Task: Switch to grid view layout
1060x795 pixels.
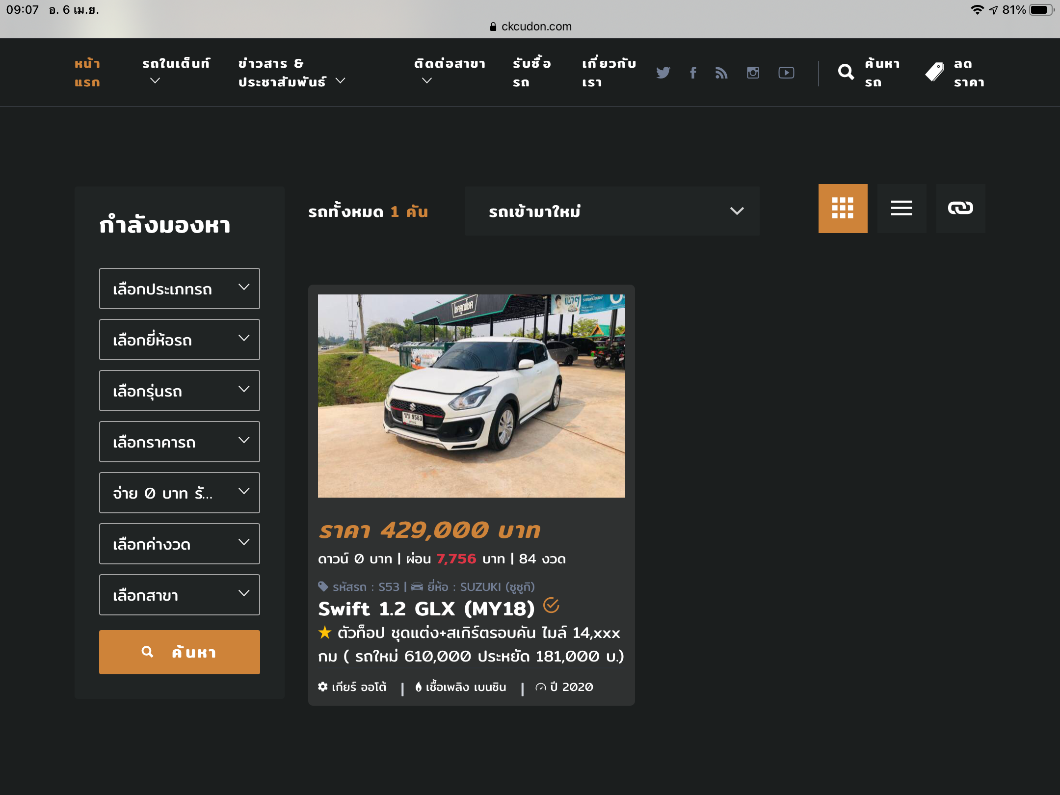Action: click(843, 208)
